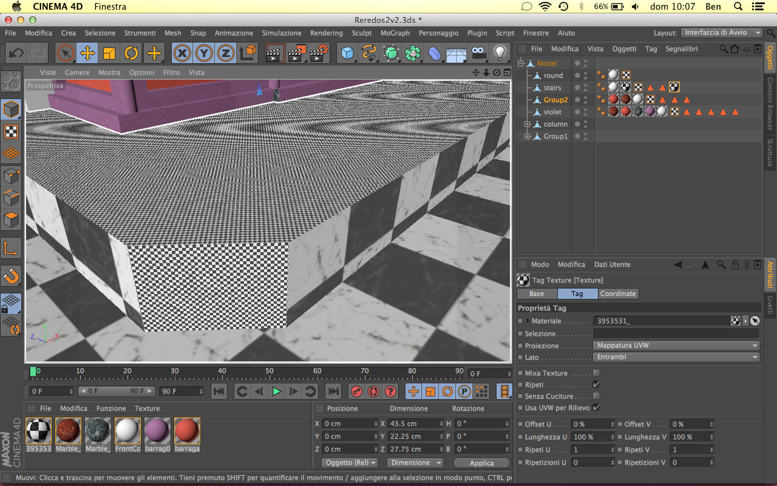Toggle the Ripeti checkbox
777x486 pixels.
pos(596,385)
